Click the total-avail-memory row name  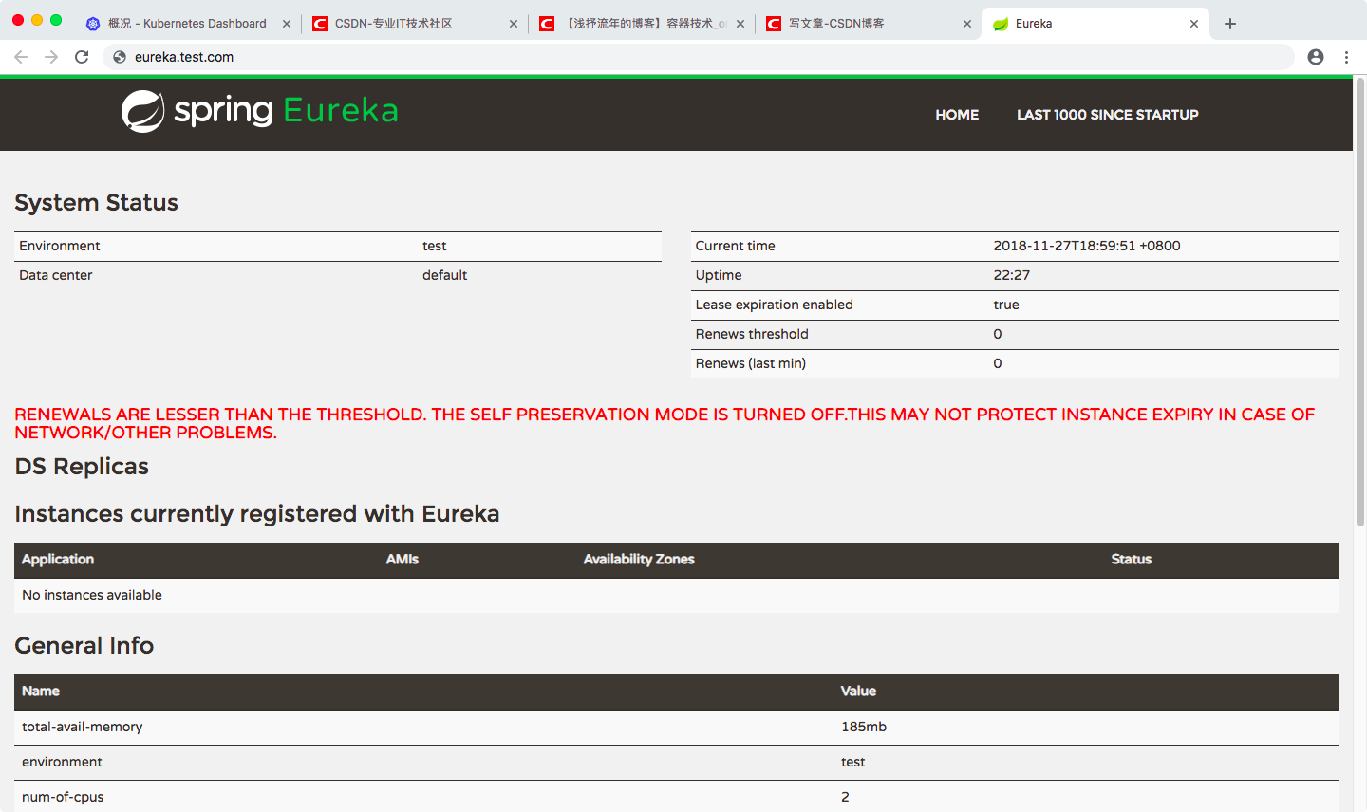tap(83, 727)
